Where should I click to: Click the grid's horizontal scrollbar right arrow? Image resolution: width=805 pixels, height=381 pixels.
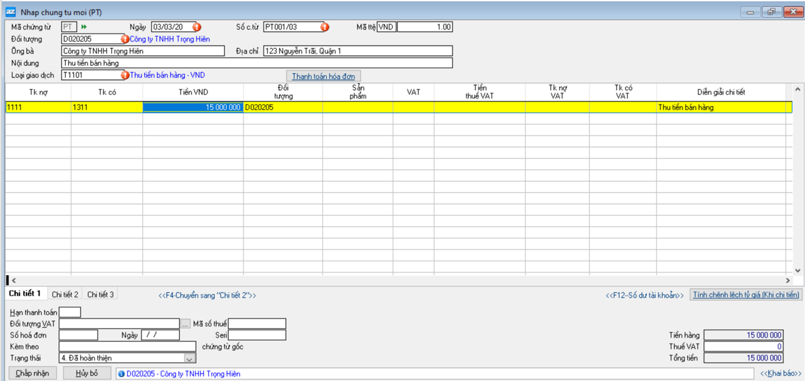tap(787, 280)
